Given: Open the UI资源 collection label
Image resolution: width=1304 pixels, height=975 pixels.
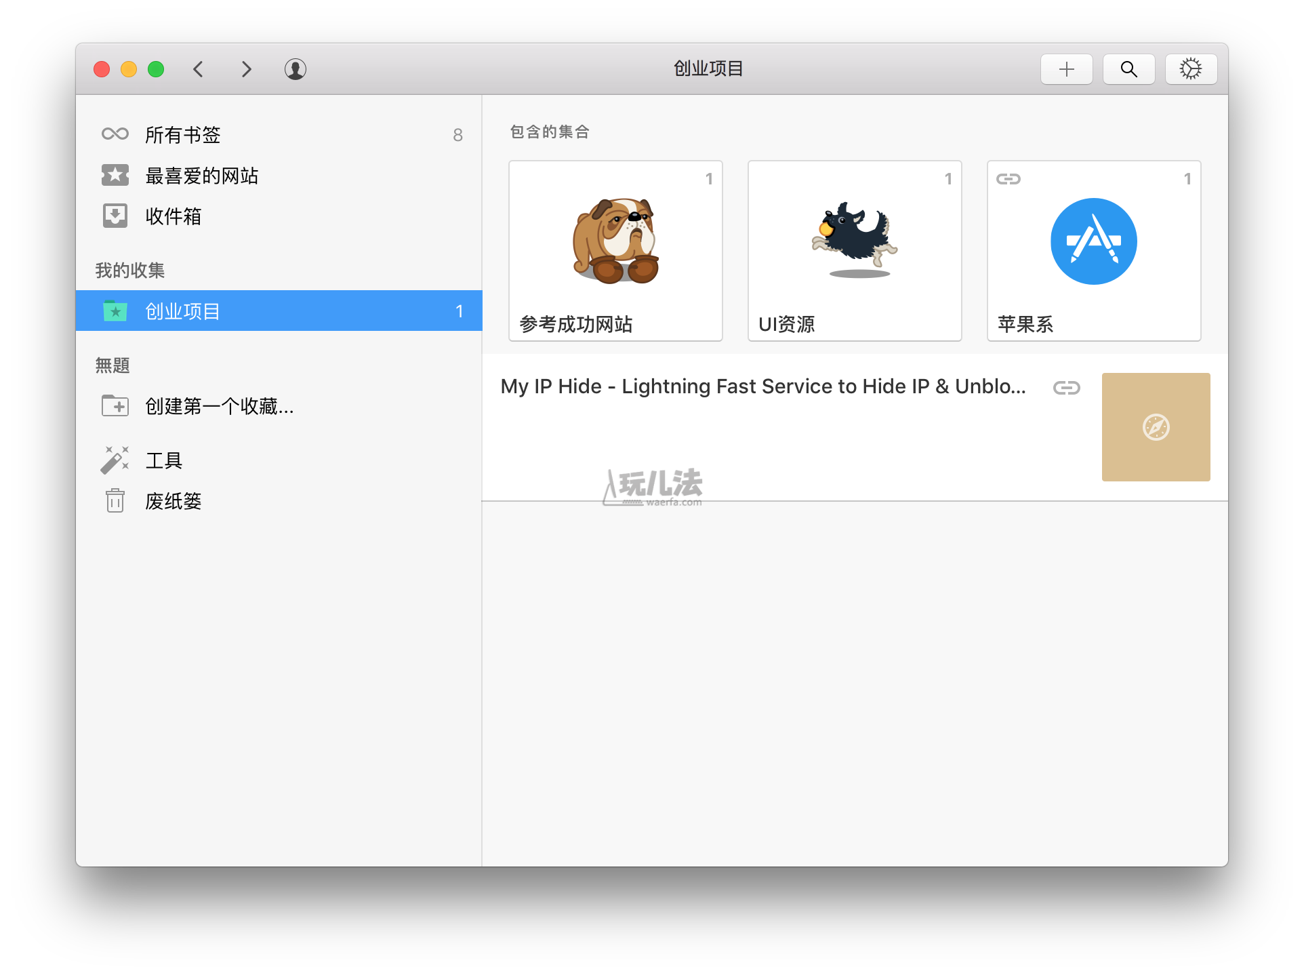Looking at the screenshot, I should [x=787, y=324].
